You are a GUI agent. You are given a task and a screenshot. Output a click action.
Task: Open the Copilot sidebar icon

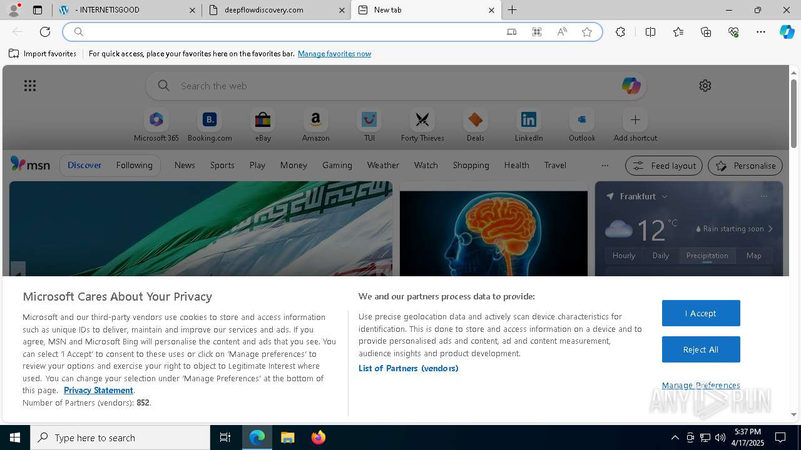point(787,32)
